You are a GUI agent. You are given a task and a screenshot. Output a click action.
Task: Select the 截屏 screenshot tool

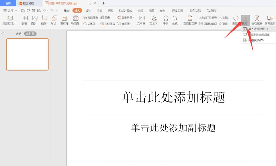pos(44,17)
